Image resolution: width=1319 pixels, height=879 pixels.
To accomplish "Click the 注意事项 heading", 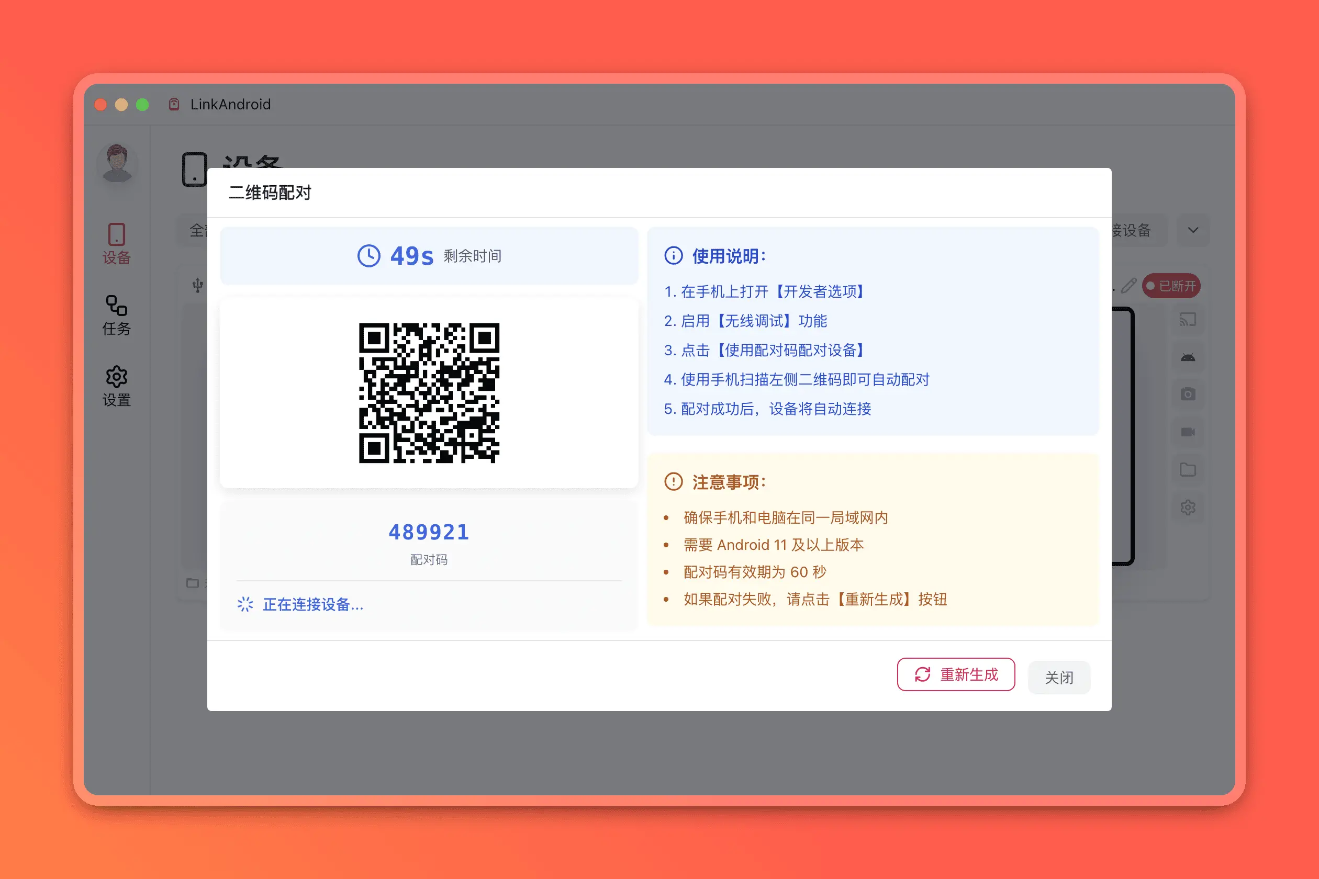I will click(729, 482).
